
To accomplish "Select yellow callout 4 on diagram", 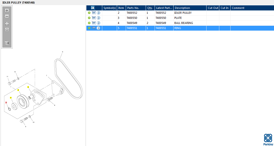I will pyautogui.click(x=11, y=98).
